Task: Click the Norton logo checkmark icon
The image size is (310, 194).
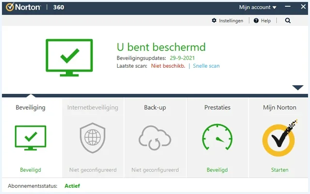Action: pos(9,7)
